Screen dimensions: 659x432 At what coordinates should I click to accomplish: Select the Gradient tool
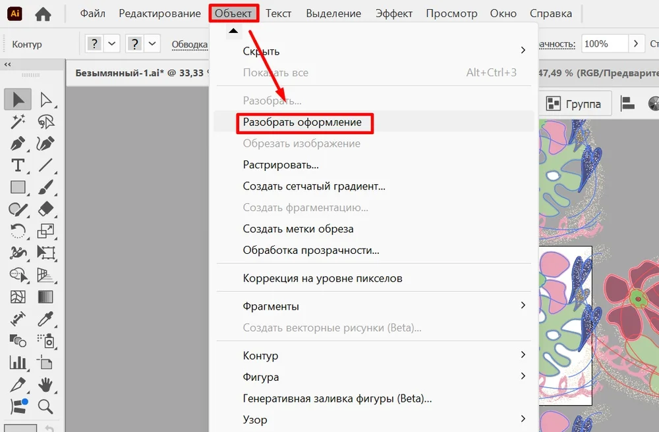(x=44, y=296)
